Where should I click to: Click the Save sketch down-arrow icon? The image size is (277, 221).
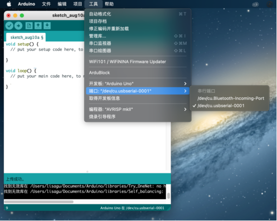tap(47, 26)
